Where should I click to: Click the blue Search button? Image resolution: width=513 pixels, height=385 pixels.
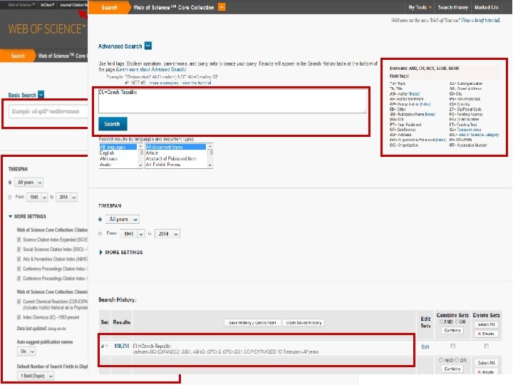113,124
